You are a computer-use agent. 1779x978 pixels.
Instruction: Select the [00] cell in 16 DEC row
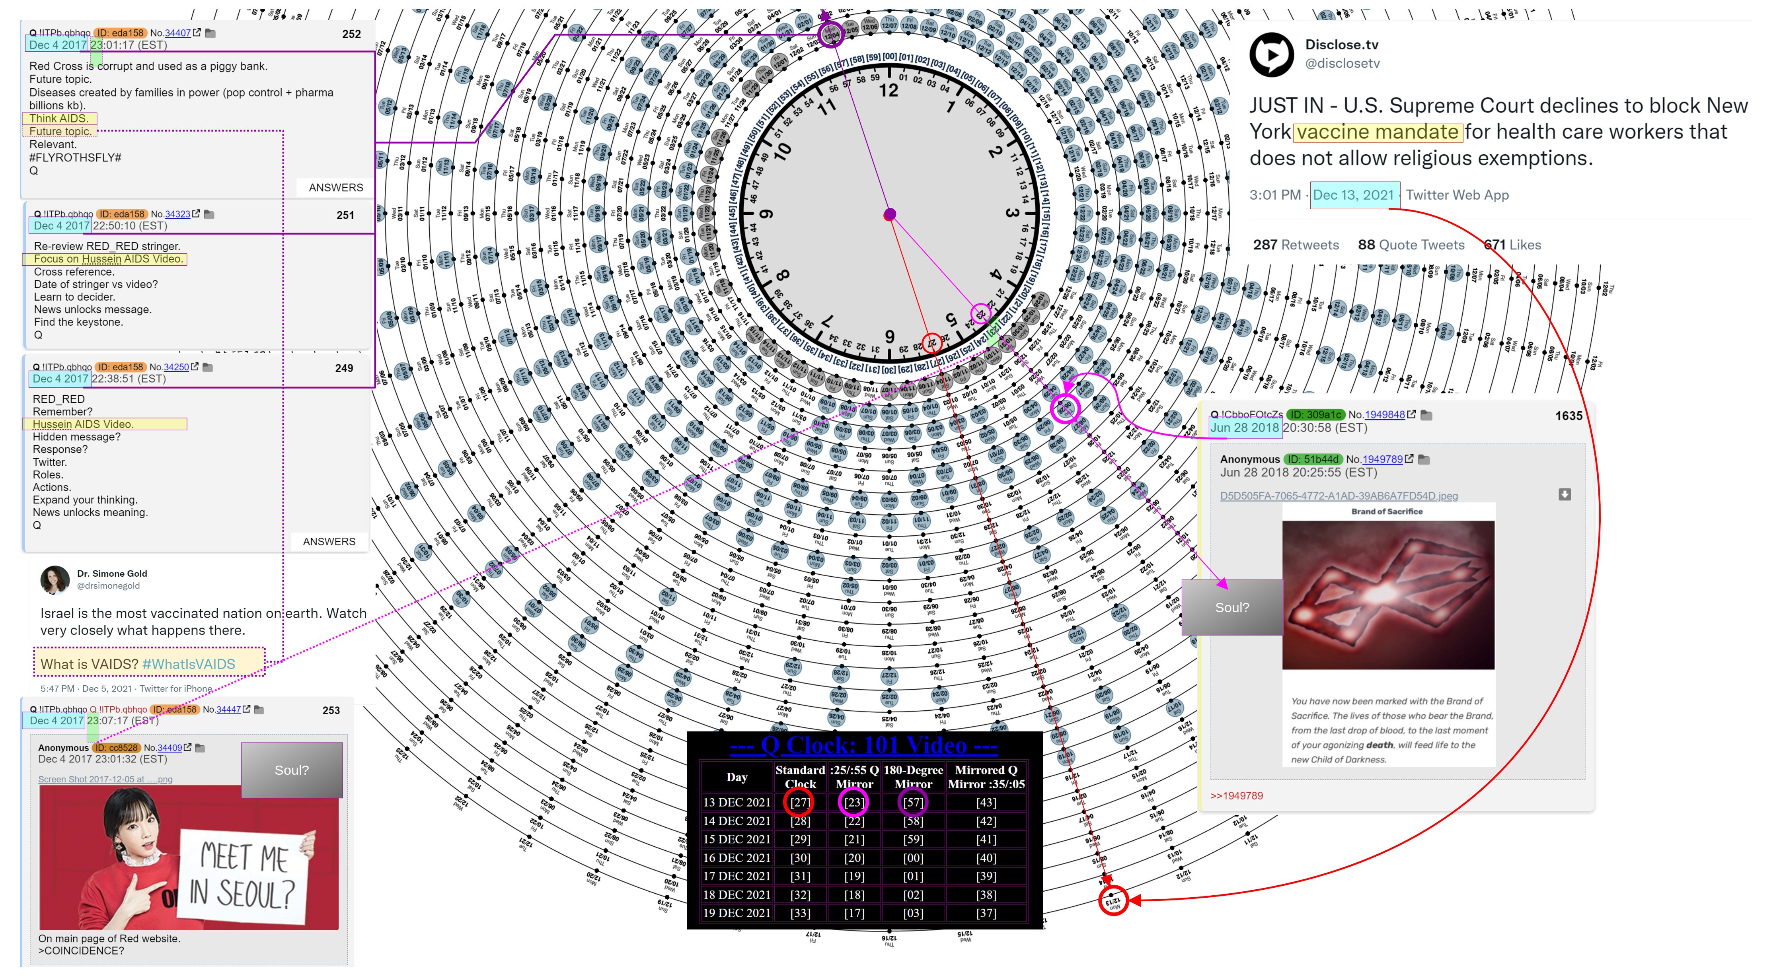[x=913, y=857]
